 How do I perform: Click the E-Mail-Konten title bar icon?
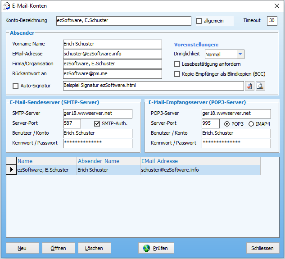click(7, 6)
